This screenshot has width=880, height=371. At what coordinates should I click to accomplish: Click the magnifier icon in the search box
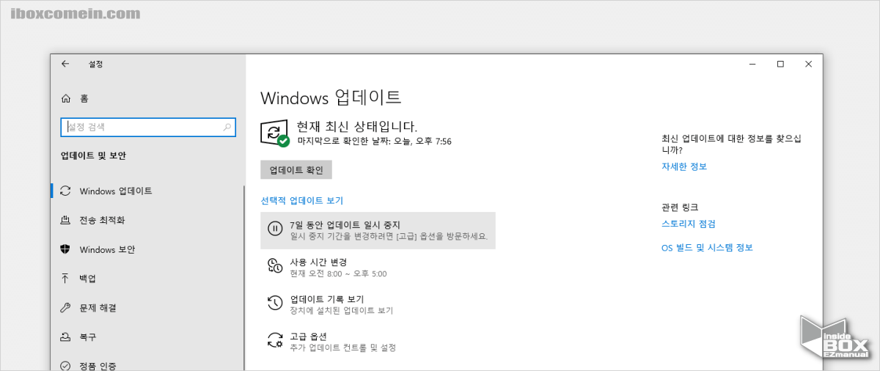click(227, 127)
